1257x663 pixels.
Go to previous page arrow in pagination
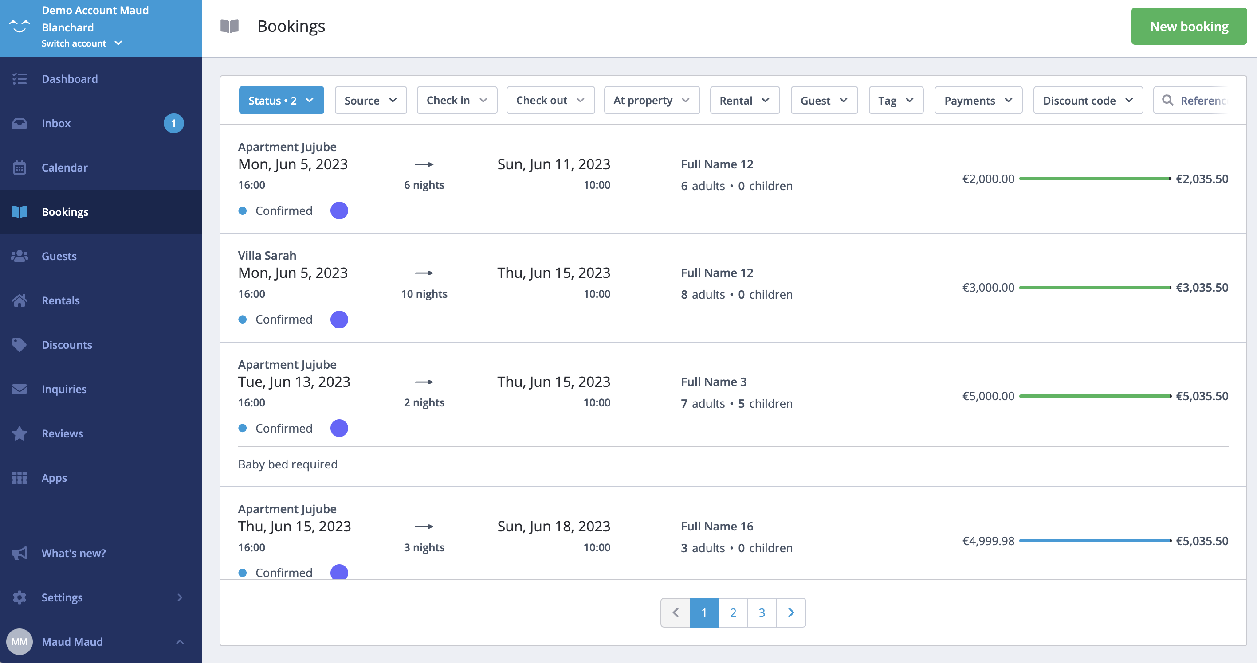coord(676,612)
